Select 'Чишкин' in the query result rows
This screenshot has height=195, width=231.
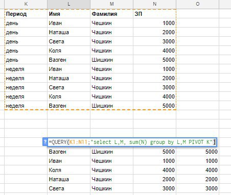tap(112, 170)
